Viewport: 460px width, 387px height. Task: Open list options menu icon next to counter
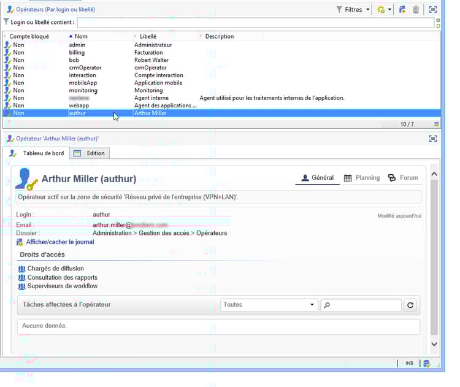437,125
